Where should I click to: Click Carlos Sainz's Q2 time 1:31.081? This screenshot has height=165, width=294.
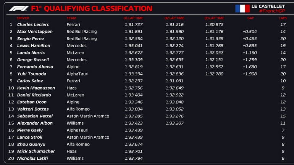pos(174,81)
